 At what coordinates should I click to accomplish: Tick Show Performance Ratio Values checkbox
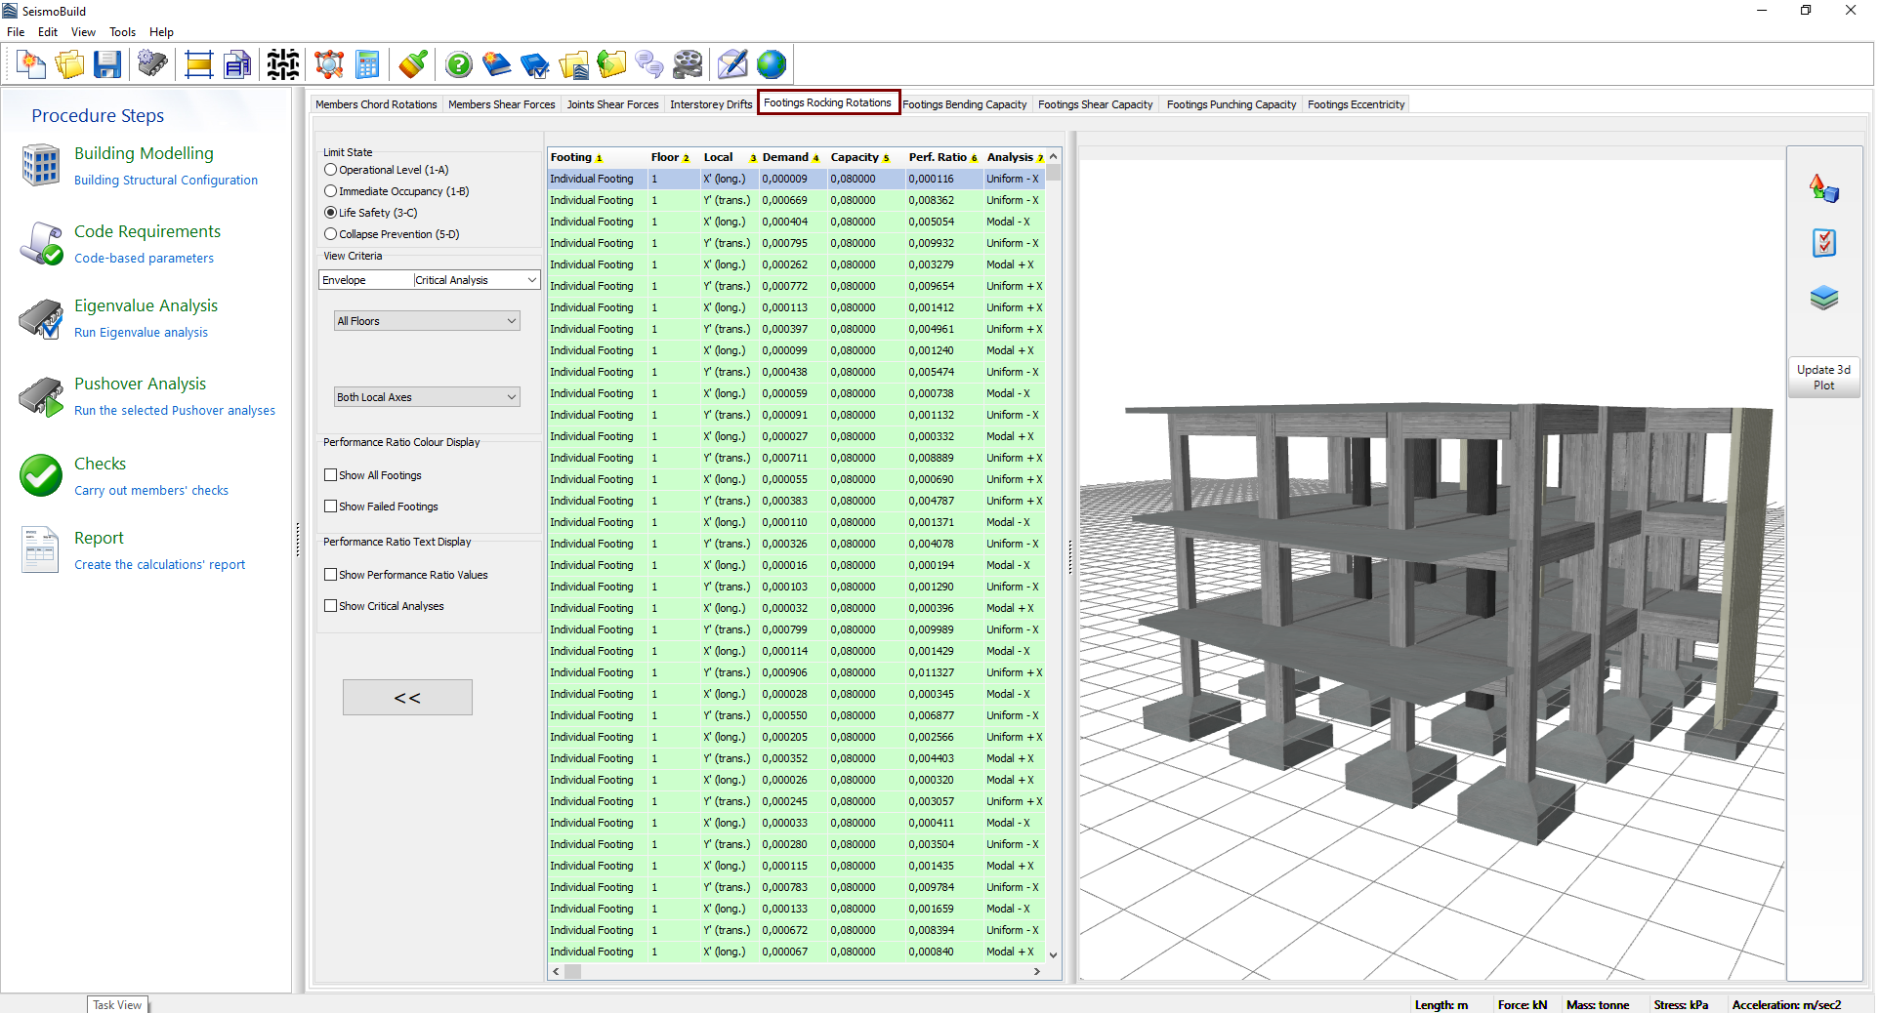click(331, 575)
